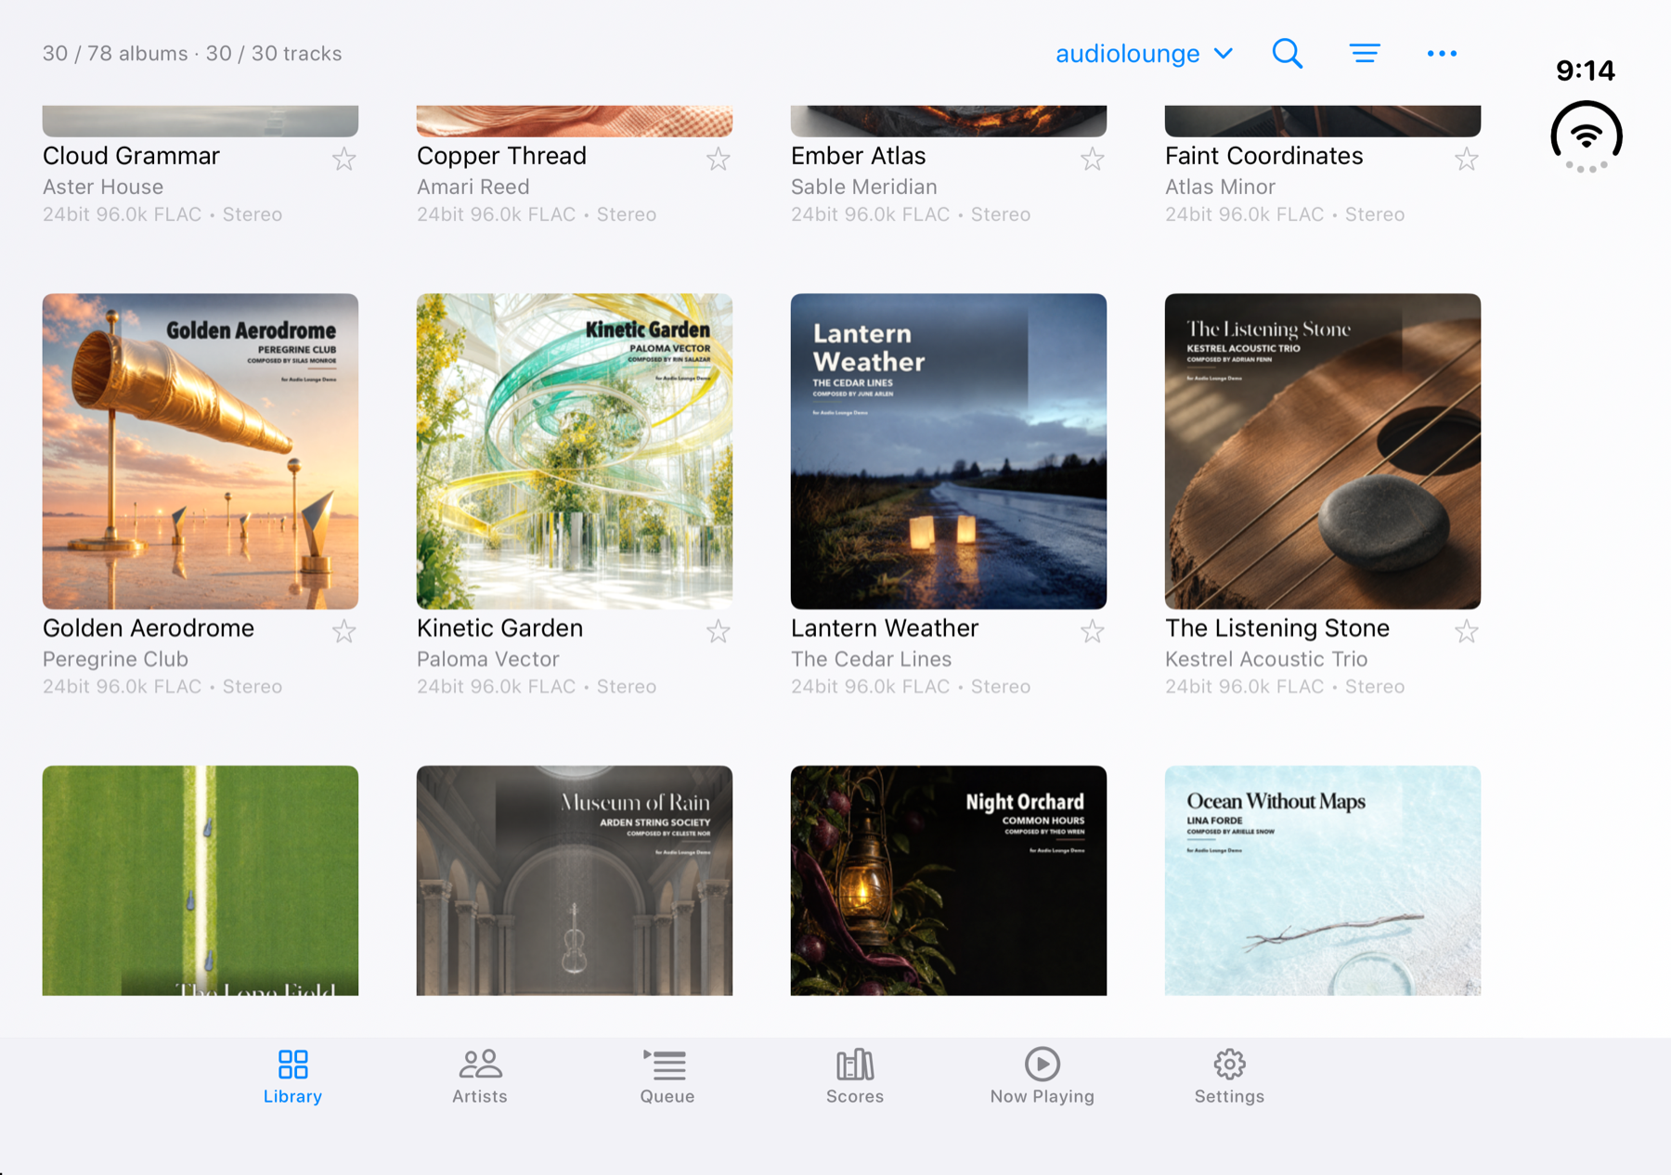Click the Copper Thread album title
The height and width of the screenshot is (1175, 1671).
click(x=501, y=156)
